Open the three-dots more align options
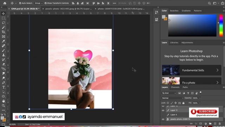 click(114, 3)
